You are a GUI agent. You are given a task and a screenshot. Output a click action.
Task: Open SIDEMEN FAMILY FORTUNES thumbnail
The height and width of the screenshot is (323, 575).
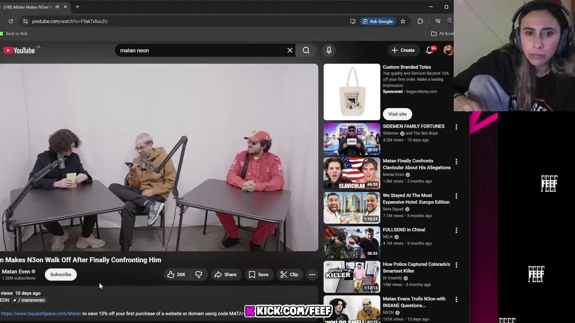coord(352,139)
